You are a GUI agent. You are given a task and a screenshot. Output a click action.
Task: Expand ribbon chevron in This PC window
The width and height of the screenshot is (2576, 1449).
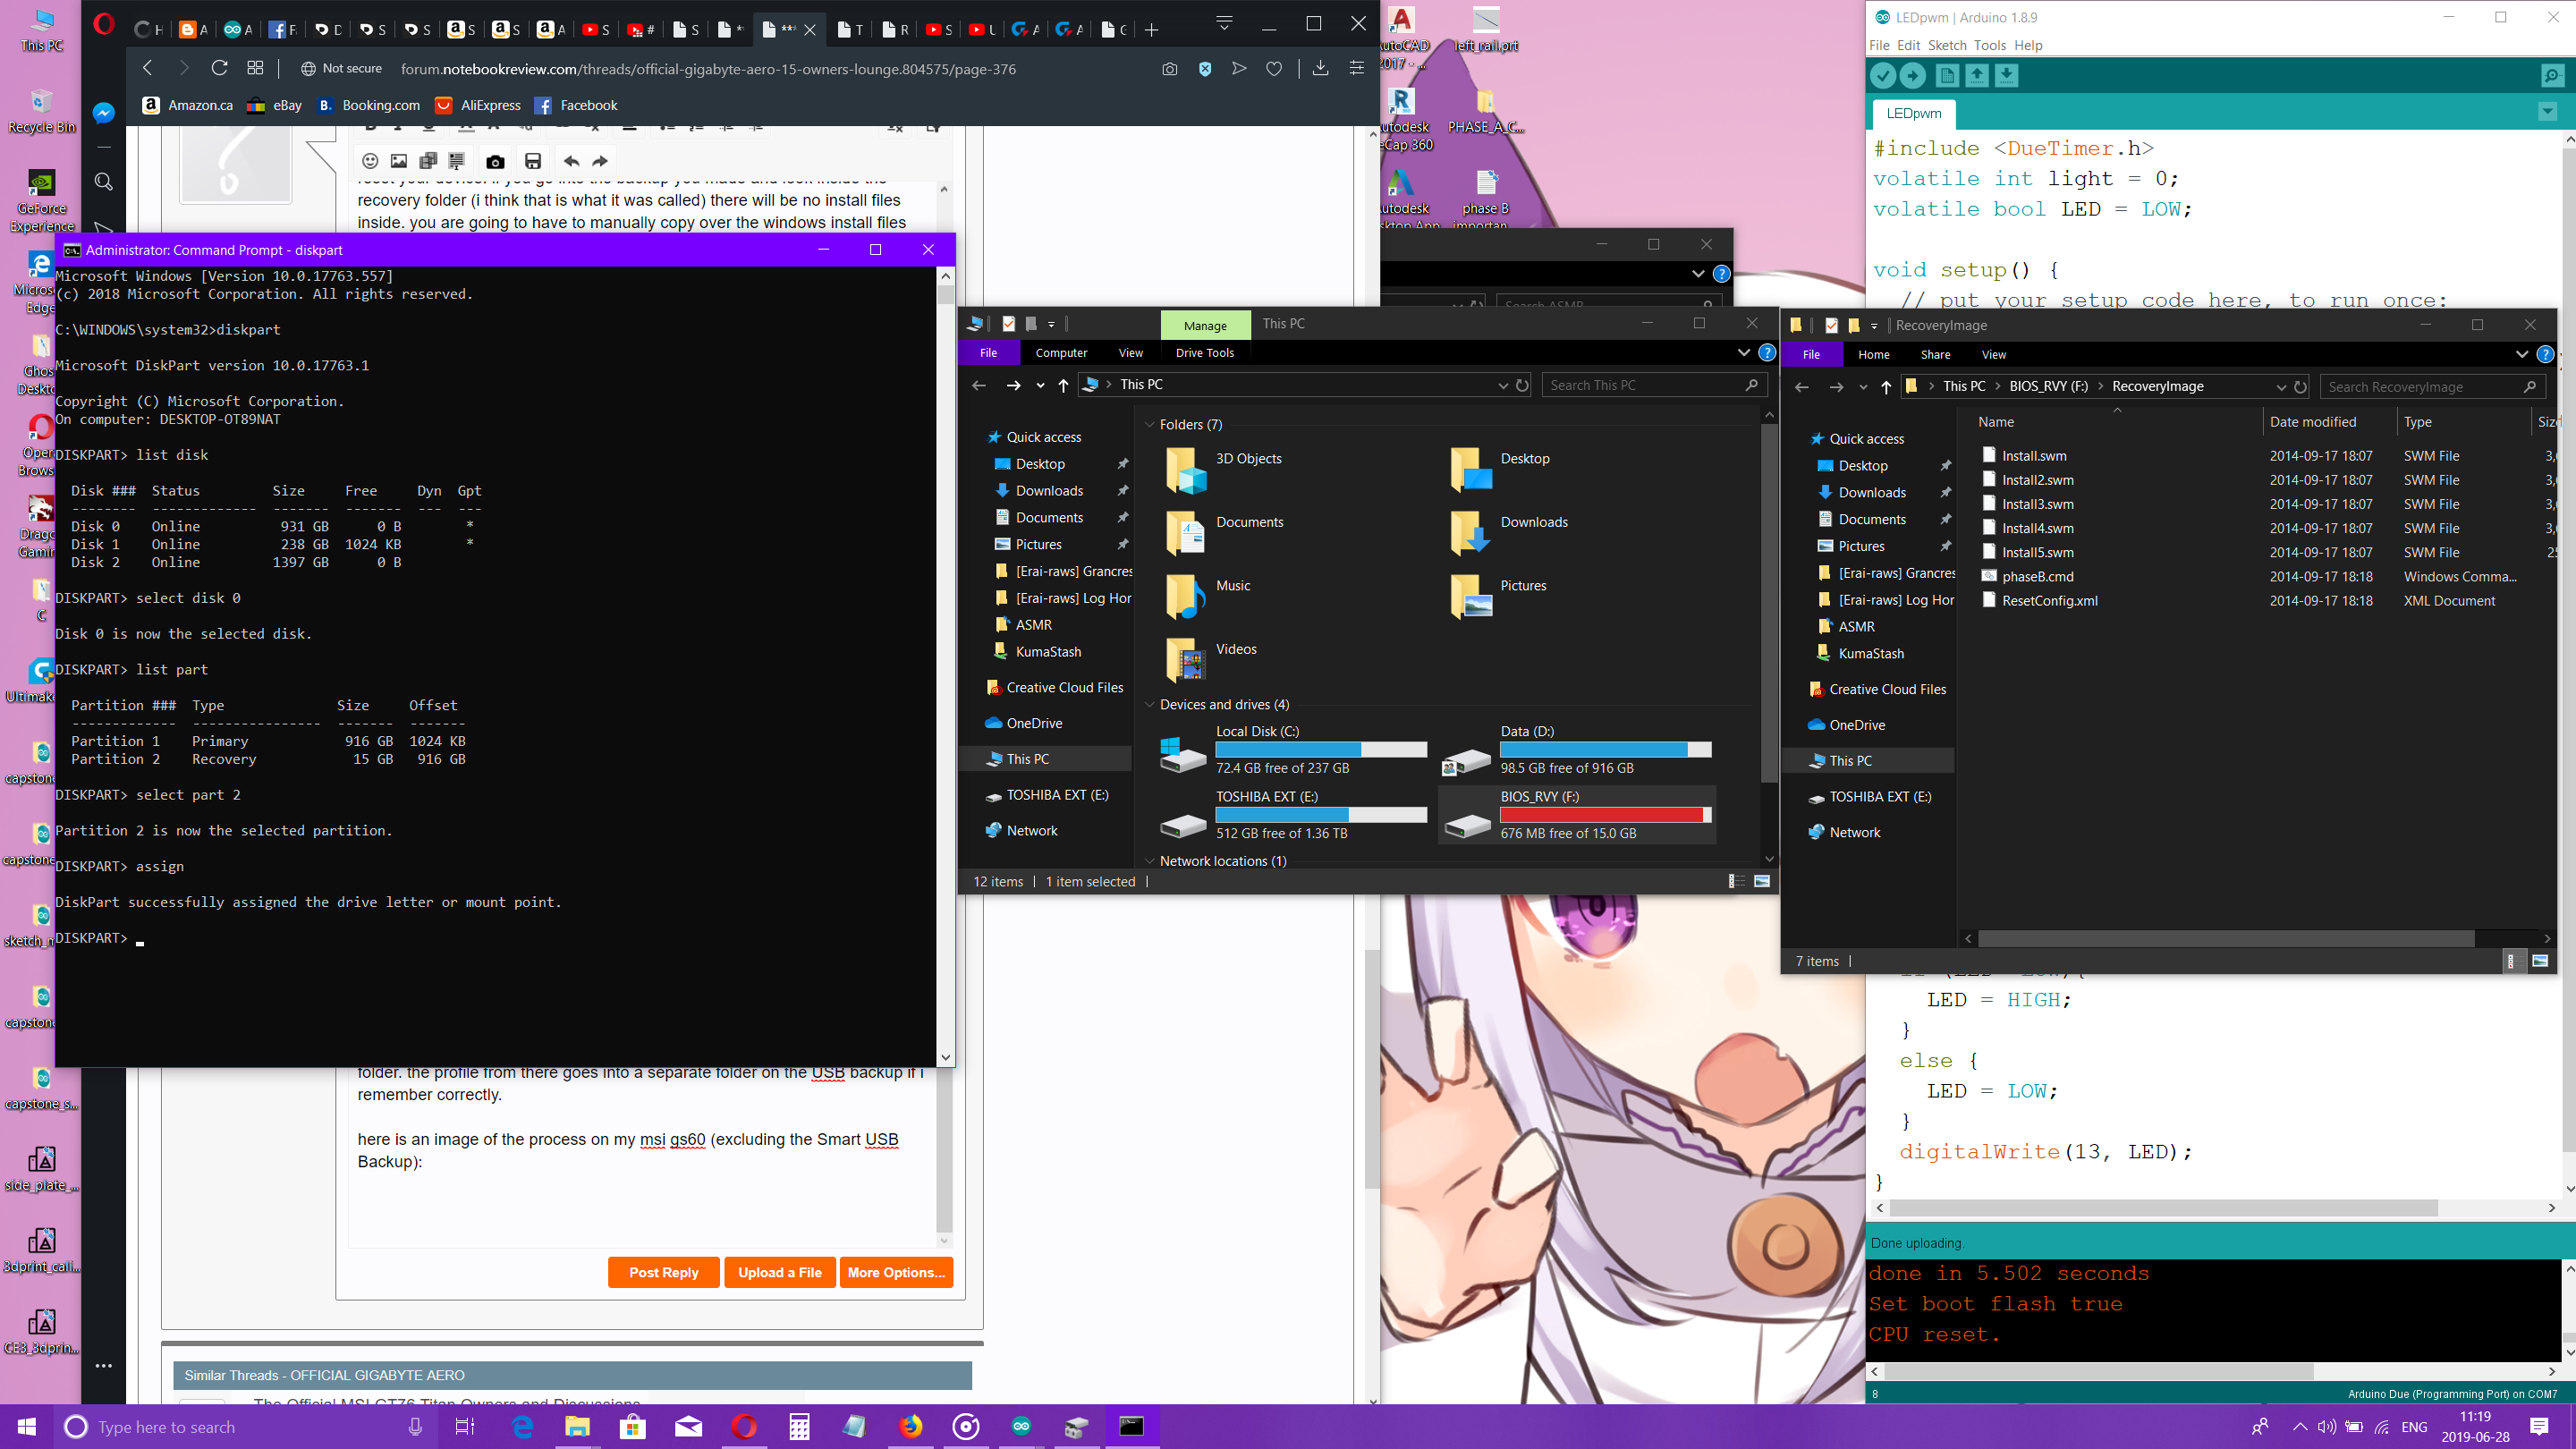pyautogui.click(x=1743, y=352)
